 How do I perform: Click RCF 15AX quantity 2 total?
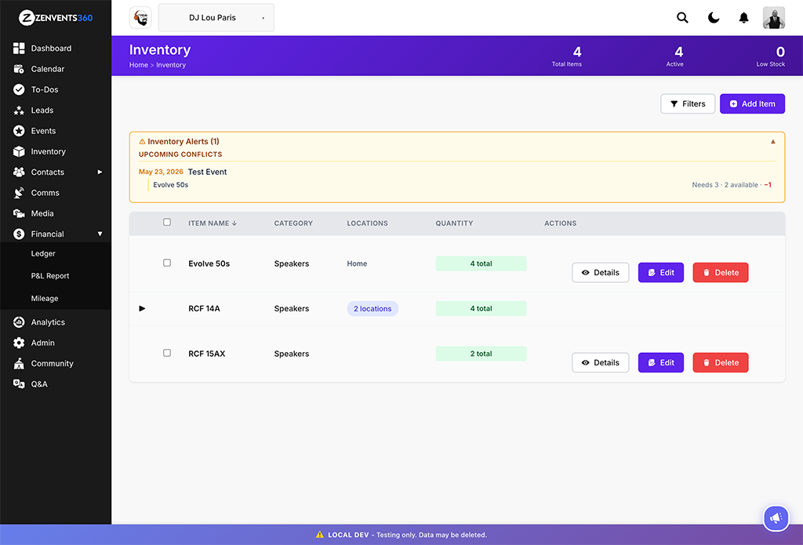(x=481, y=354)
